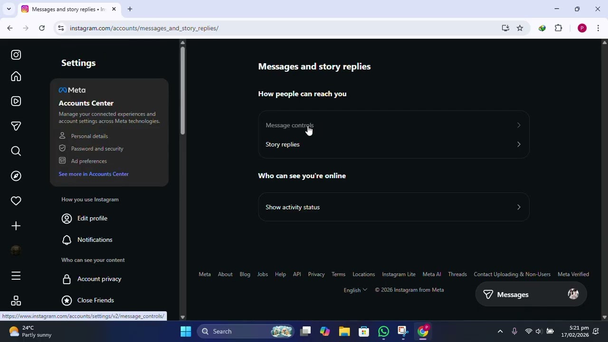Select Show activity status option
The height and width of the screenshot is (342, 608).
pyautogui.click(x=394, y=207)
